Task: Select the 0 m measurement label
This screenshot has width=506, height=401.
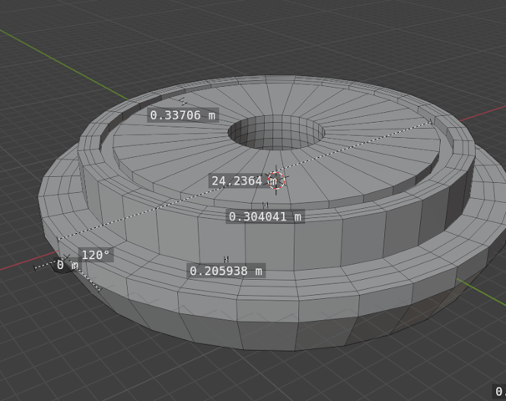Action: 68,266
